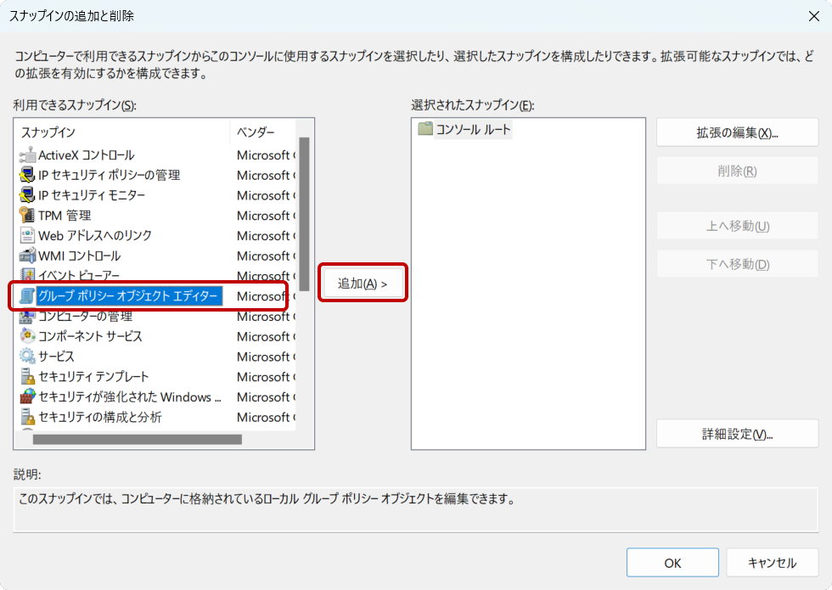Open 詳細設定(V)... options
The image size is (832, 590).
click(x=737, y=434)
